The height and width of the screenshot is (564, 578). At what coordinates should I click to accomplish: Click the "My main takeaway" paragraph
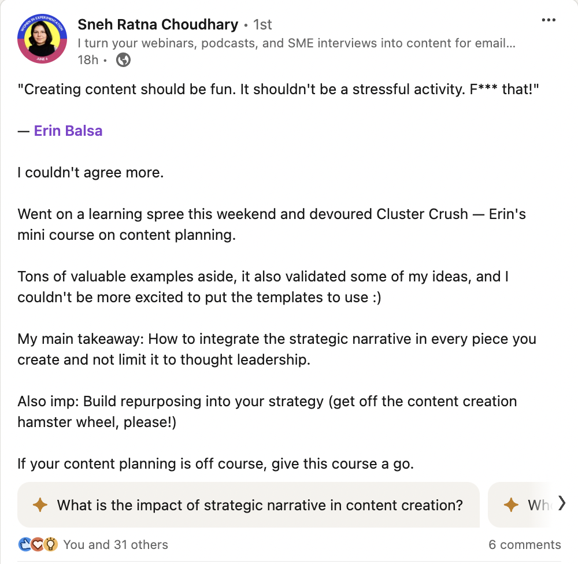(x=277, y=349)
